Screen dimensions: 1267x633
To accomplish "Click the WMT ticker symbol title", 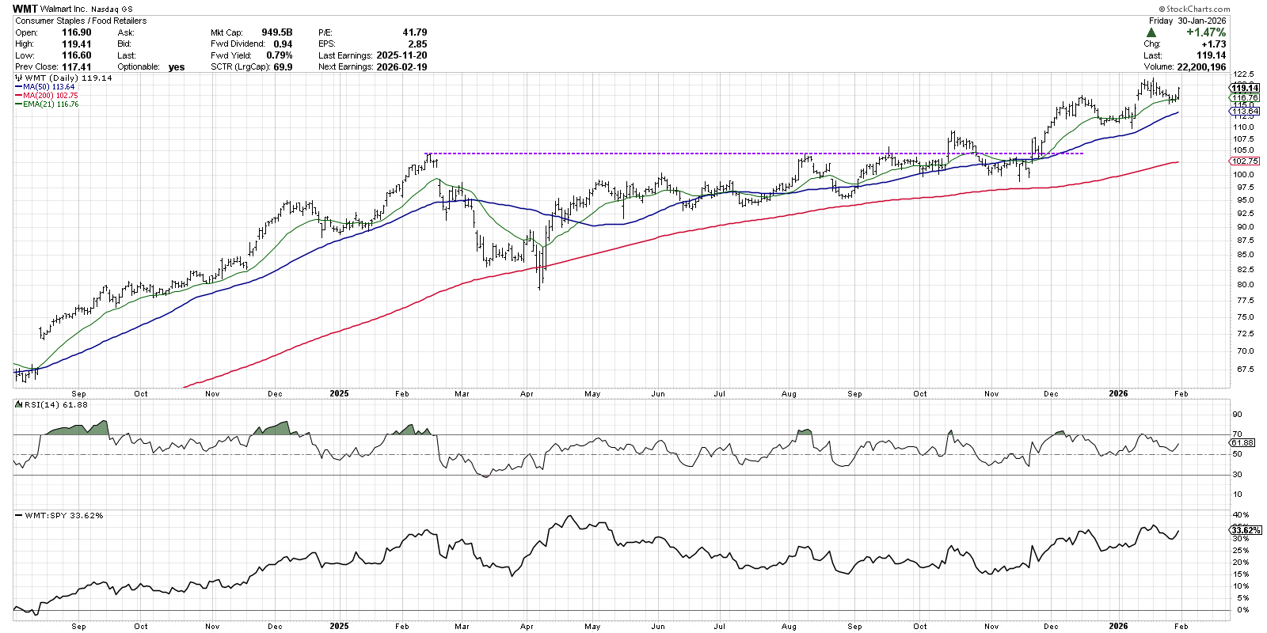I will tap(25, 9).
